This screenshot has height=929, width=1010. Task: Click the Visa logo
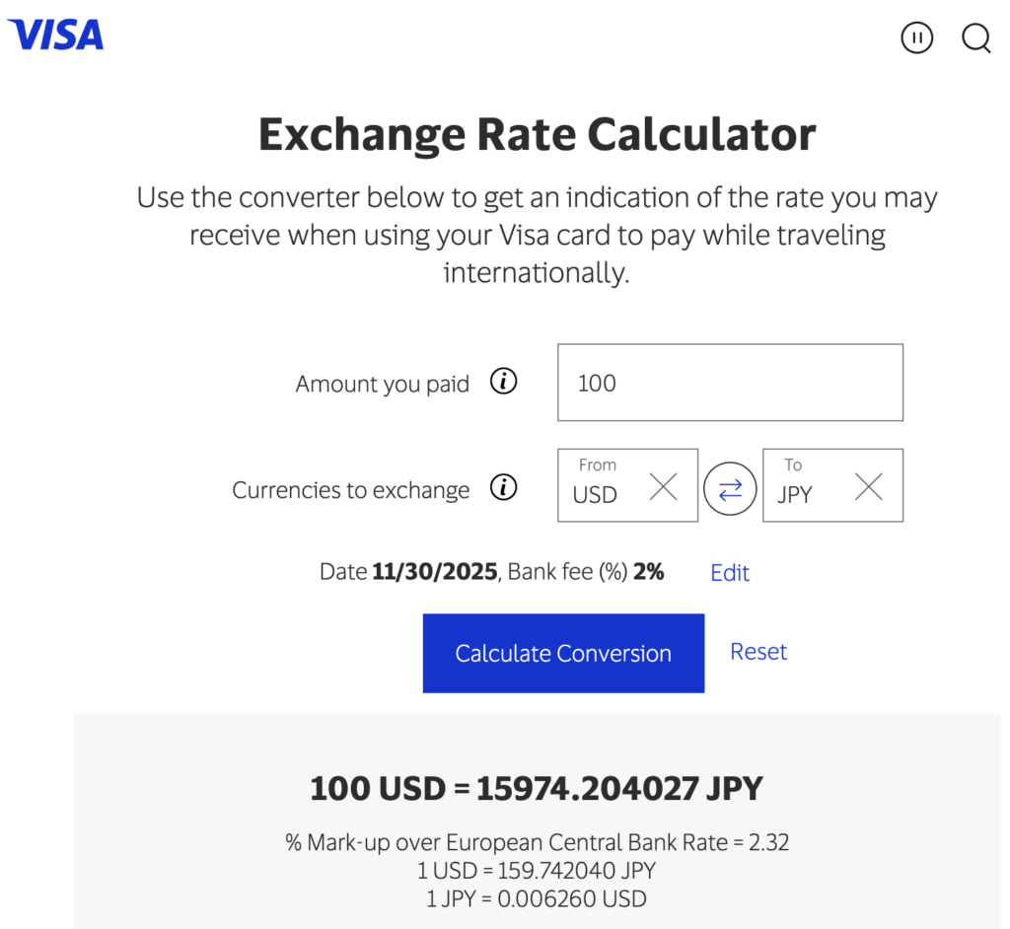coord(55,36)
